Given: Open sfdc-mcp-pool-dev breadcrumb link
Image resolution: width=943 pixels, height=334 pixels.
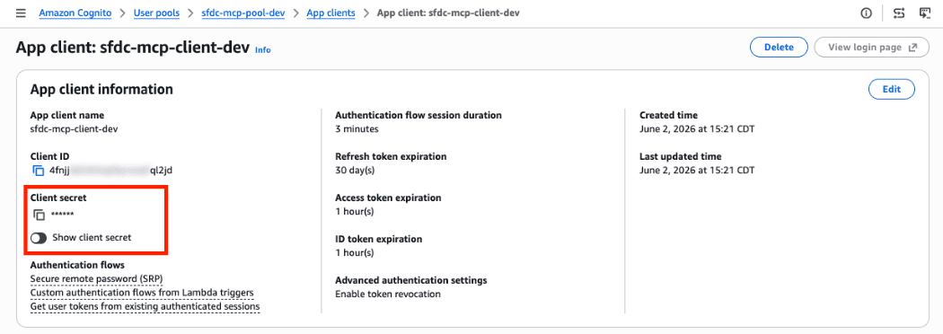Looking at the screenshot, I should (243, 13).
